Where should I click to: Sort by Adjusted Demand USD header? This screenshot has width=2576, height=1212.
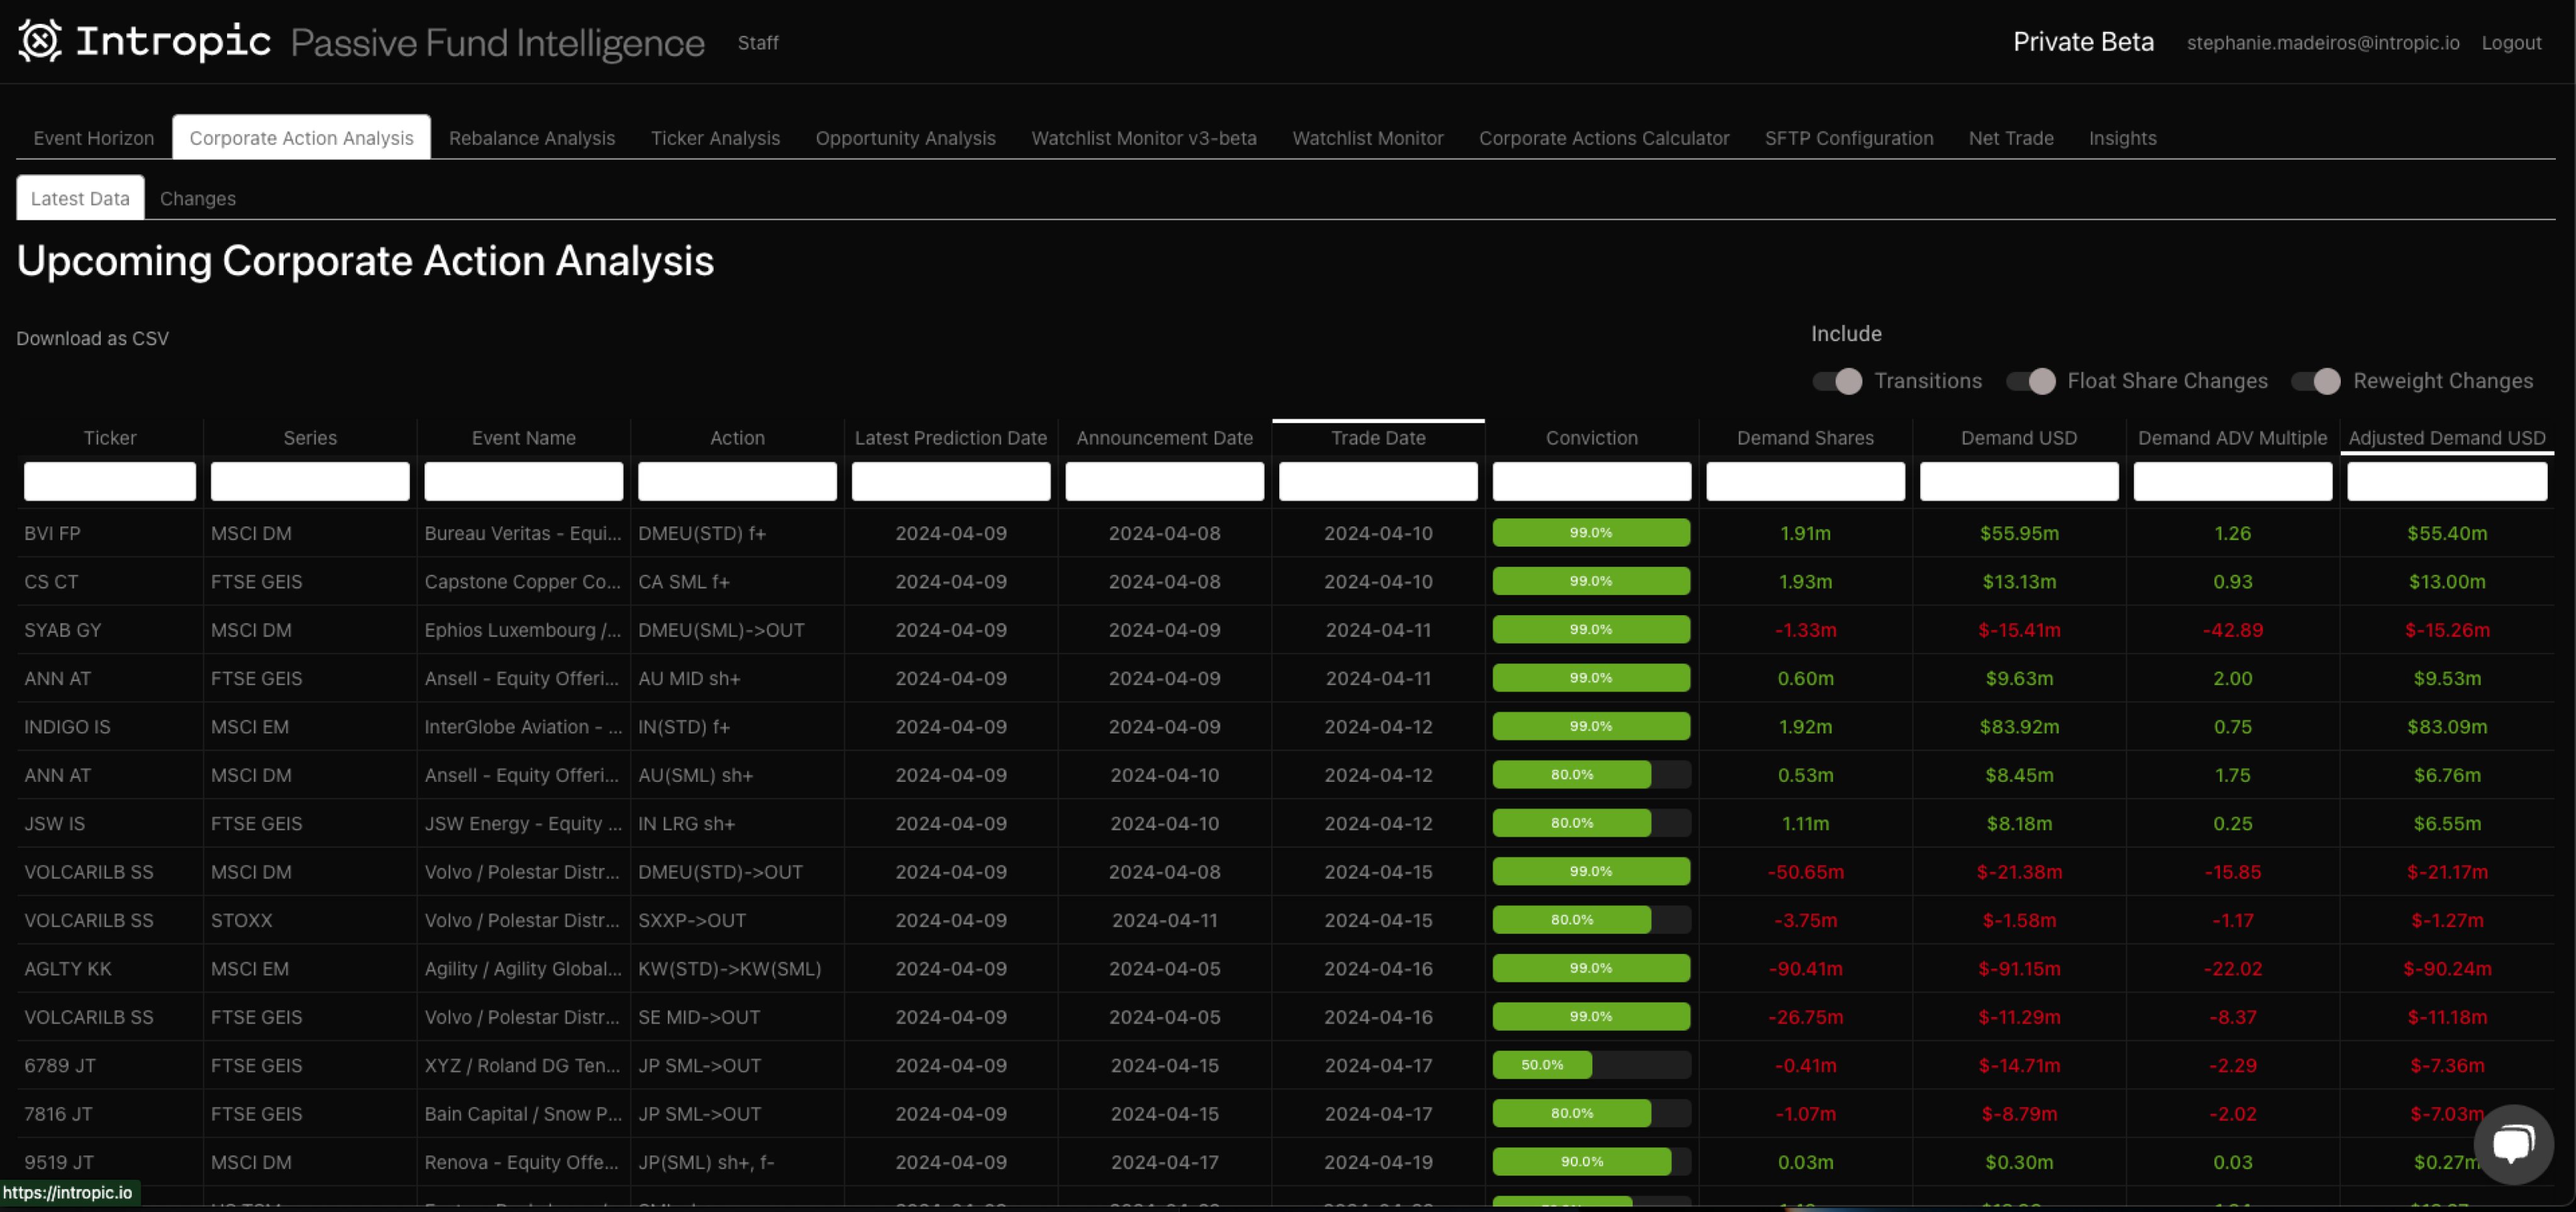[2446, 438]
